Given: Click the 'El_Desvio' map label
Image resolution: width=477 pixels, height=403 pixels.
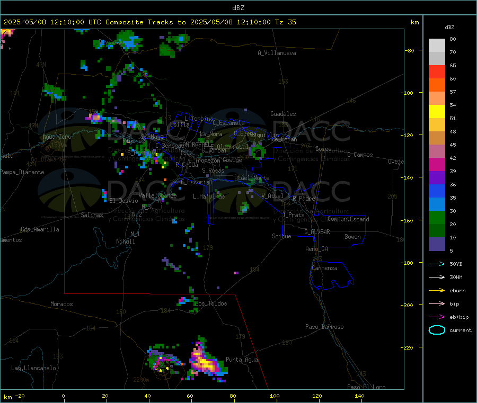Looking at the screenshot, I should [x=123, y=201].
